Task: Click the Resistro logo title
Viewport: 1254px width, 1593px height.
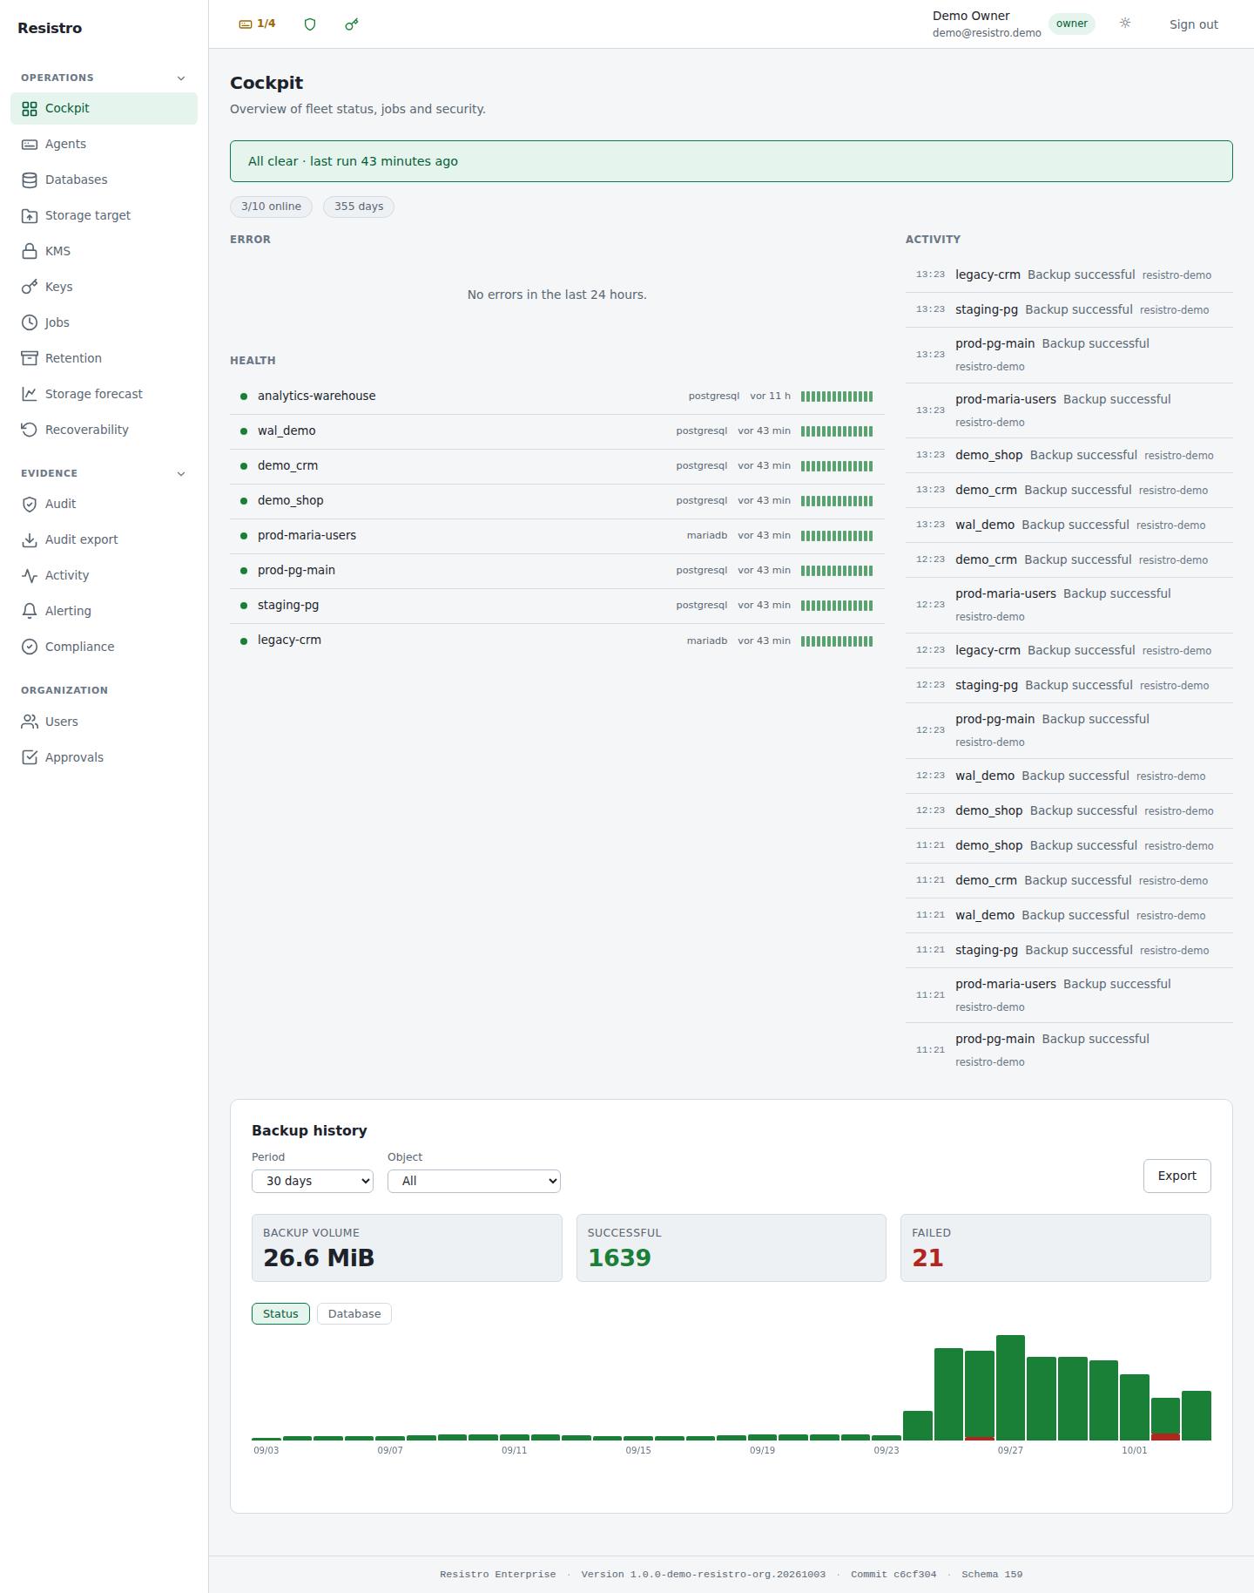Action: [x=50, y=29]
